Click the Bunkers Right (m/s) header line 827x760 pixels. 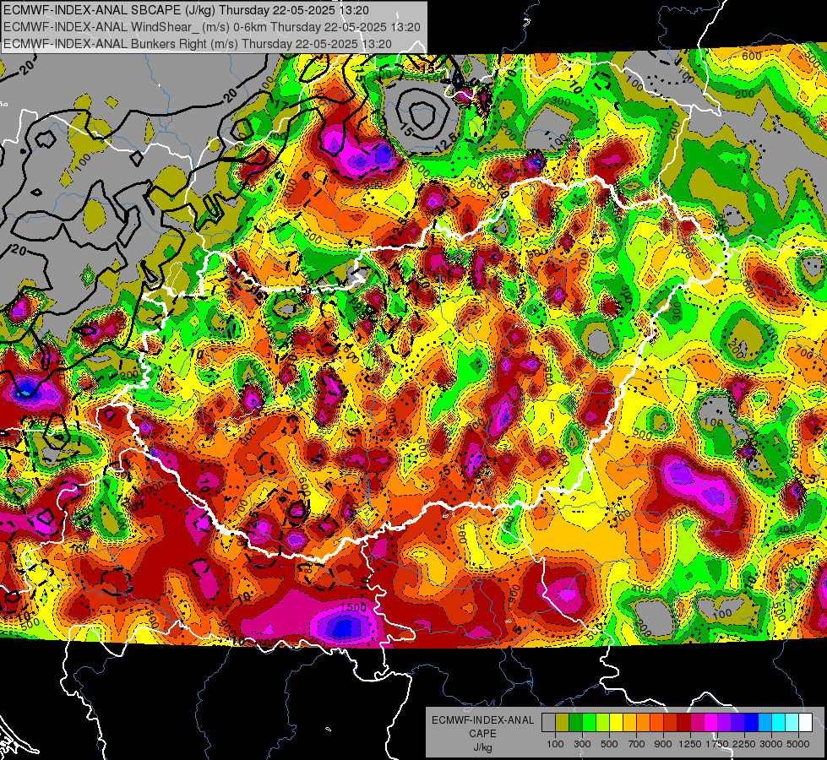click(x=198, y=44)
